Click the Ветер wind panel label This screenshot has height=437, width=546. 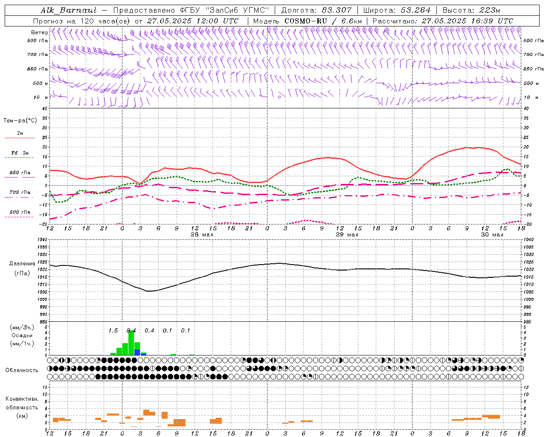coord(39,32)
